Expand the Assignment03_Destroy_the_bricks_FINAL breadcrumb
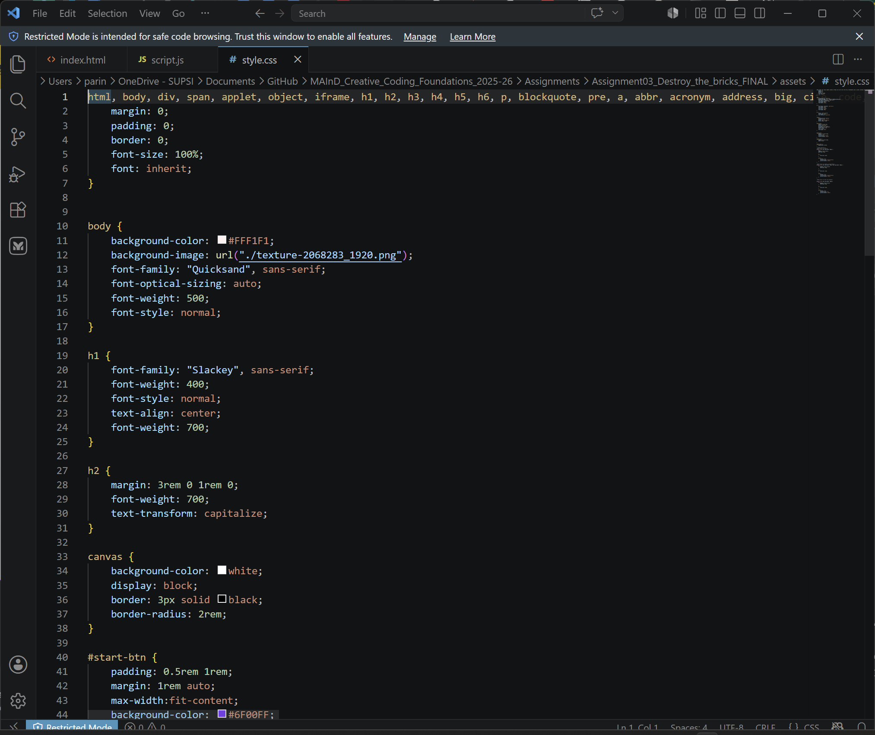This screenshot has width=875, height=735. (680, 81)
